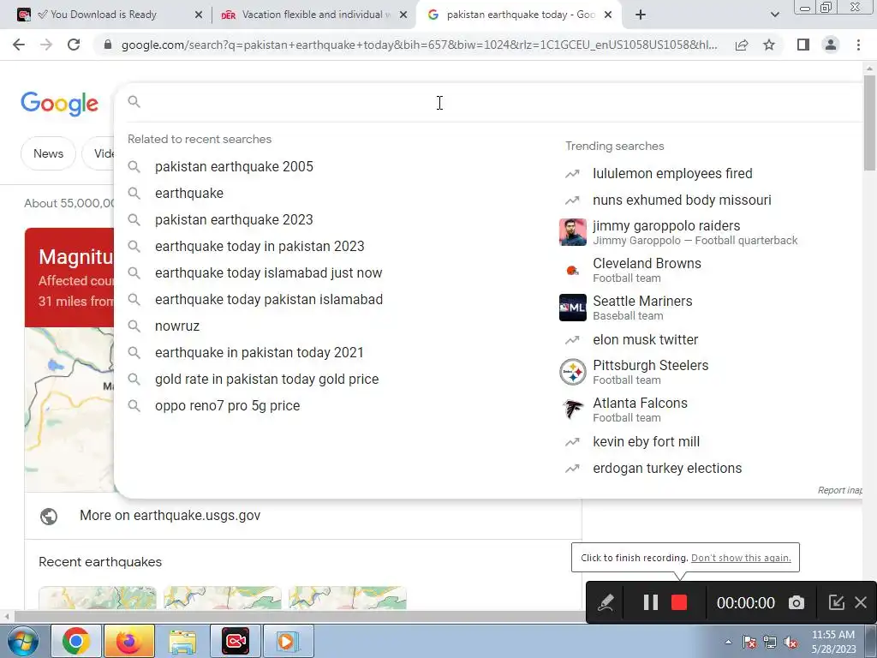Close the recording toolbar
The image size is (877, 658).
pos(861,602)
